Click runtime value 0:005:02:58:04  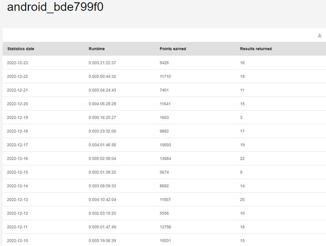click(102, 159)
